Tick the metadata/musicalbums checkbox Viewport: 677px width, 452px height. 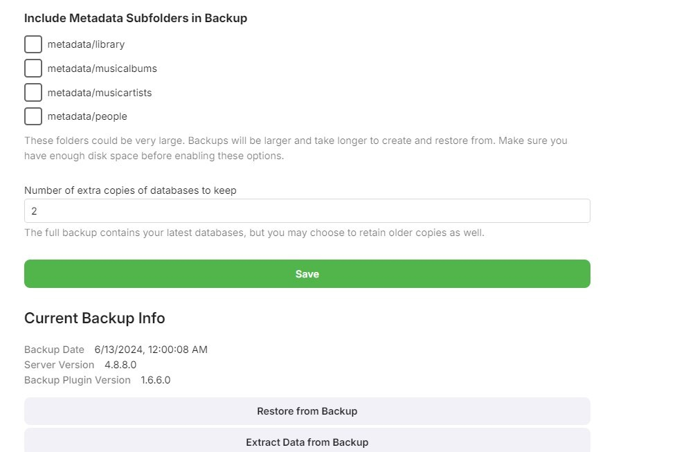(x=33, y=69)
